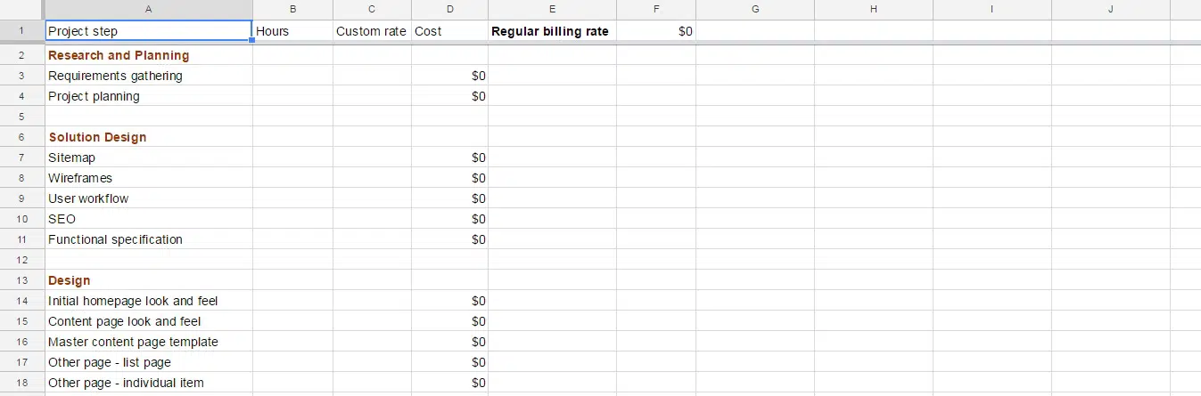Click the Cost cell in the SEO row
The image size is (1201, 396).
(449, 219)
